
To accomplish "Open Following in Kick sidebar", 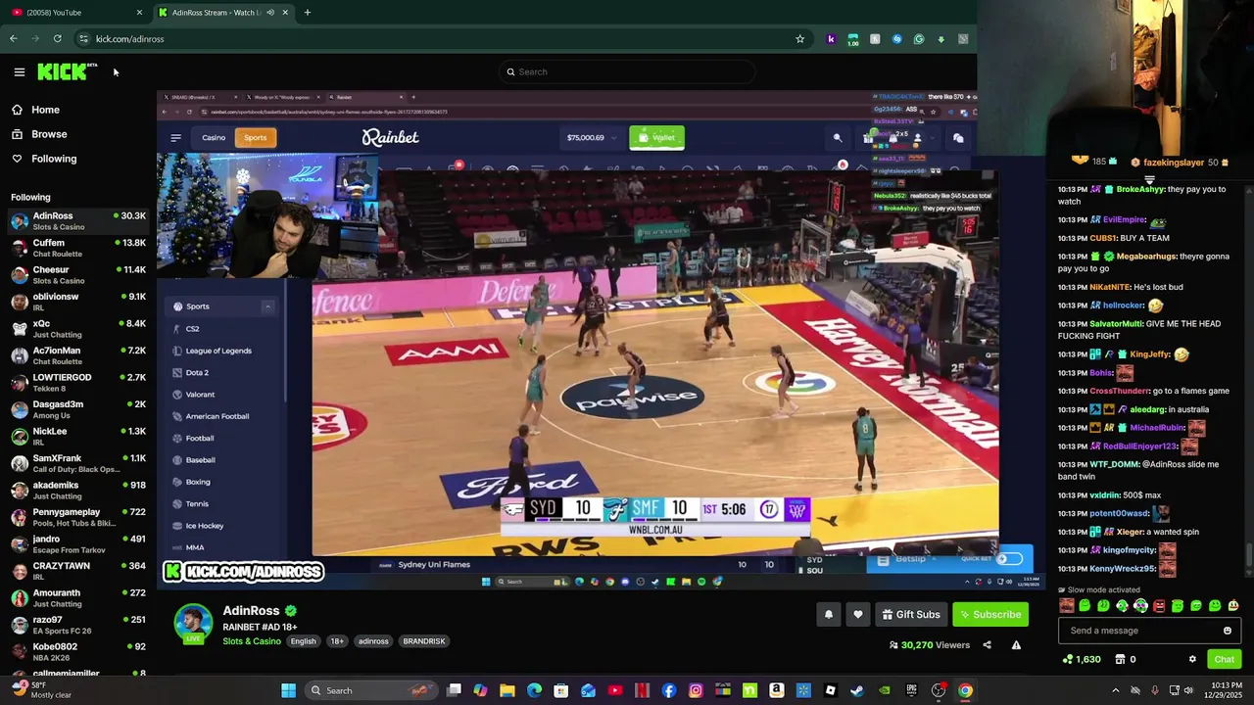I will click(x=44, y=159).
